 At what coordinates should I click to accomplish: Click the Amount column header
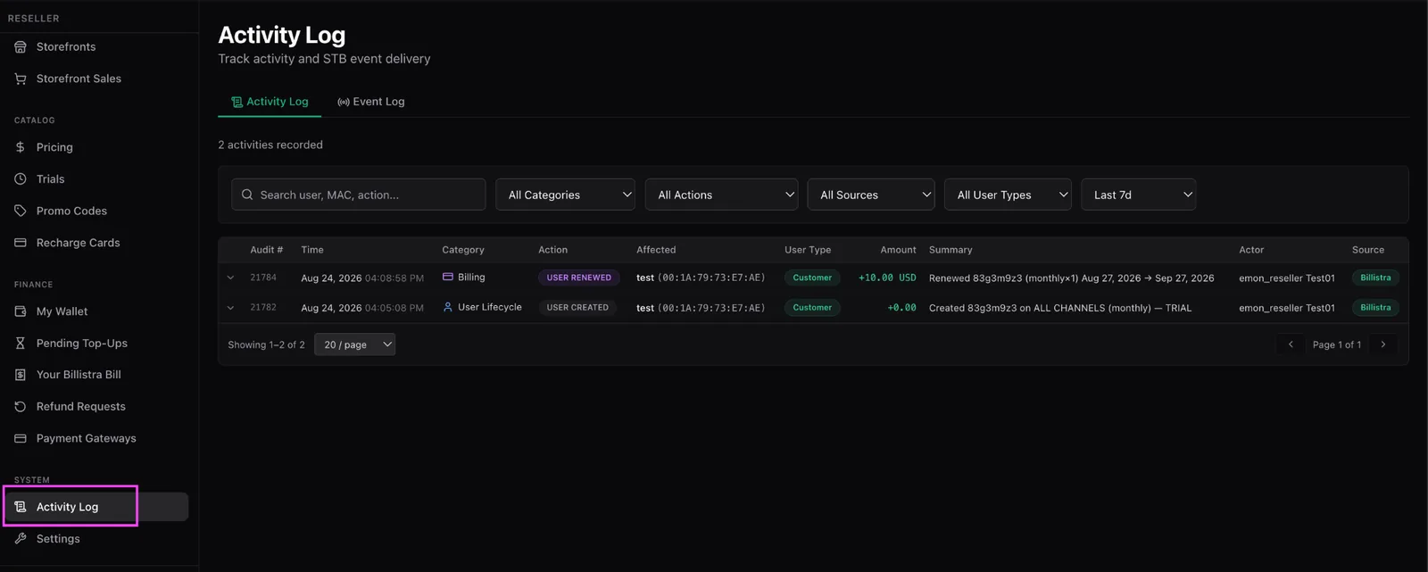coord(899,250)
